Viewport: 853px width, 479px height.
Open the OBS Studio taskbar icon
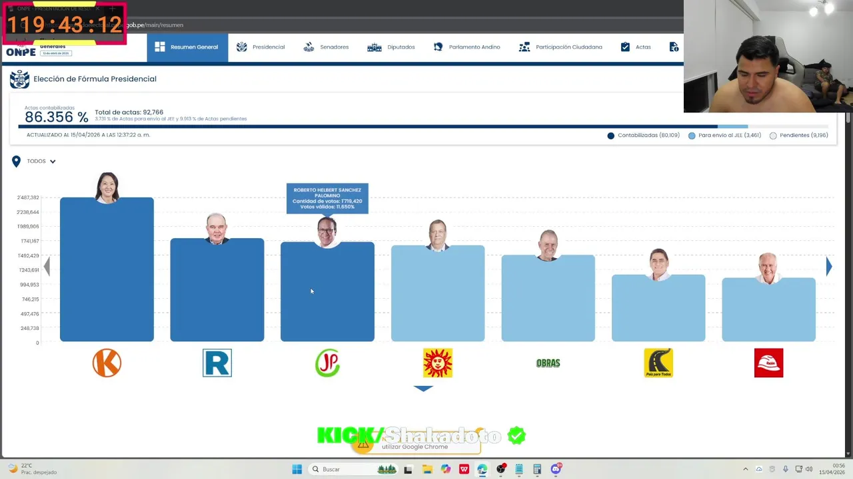[x=500, y=469]
